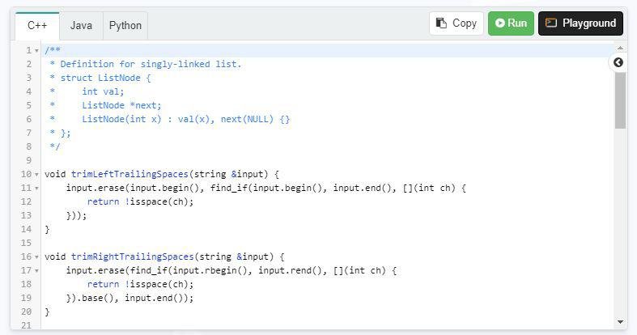637x335 pixels.
Task: Click the scrollbar up arrow
Action: coord(621,49)
